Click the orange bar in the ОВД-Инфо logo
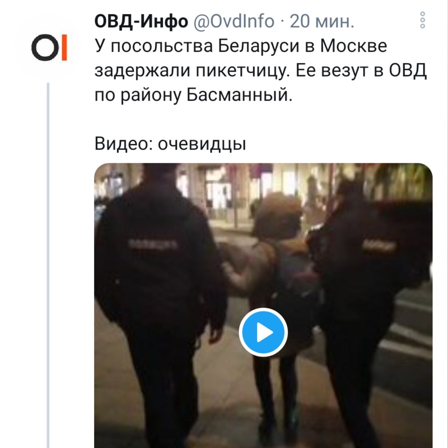This screenshot has width=448, height=448. [64, 47]
